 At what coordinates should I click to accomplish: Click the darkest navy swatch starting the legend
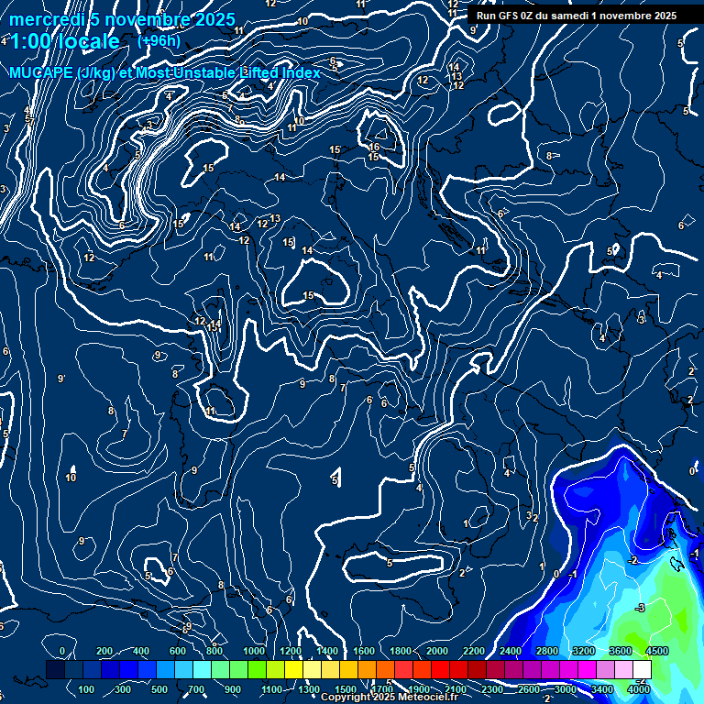[x=55, y=669]
